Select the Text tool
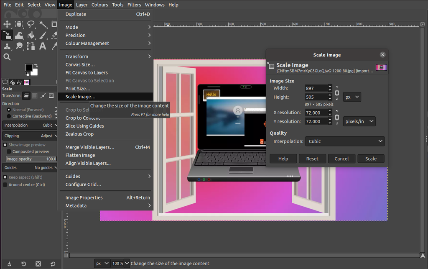This screenshot has width=428, height=269. click(x=43, y=46)
